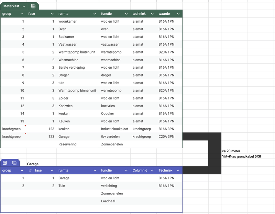Open the purple groep column dropdown
Image resolution: width=275 pixels, height=214 pixels.
[22, 170]
